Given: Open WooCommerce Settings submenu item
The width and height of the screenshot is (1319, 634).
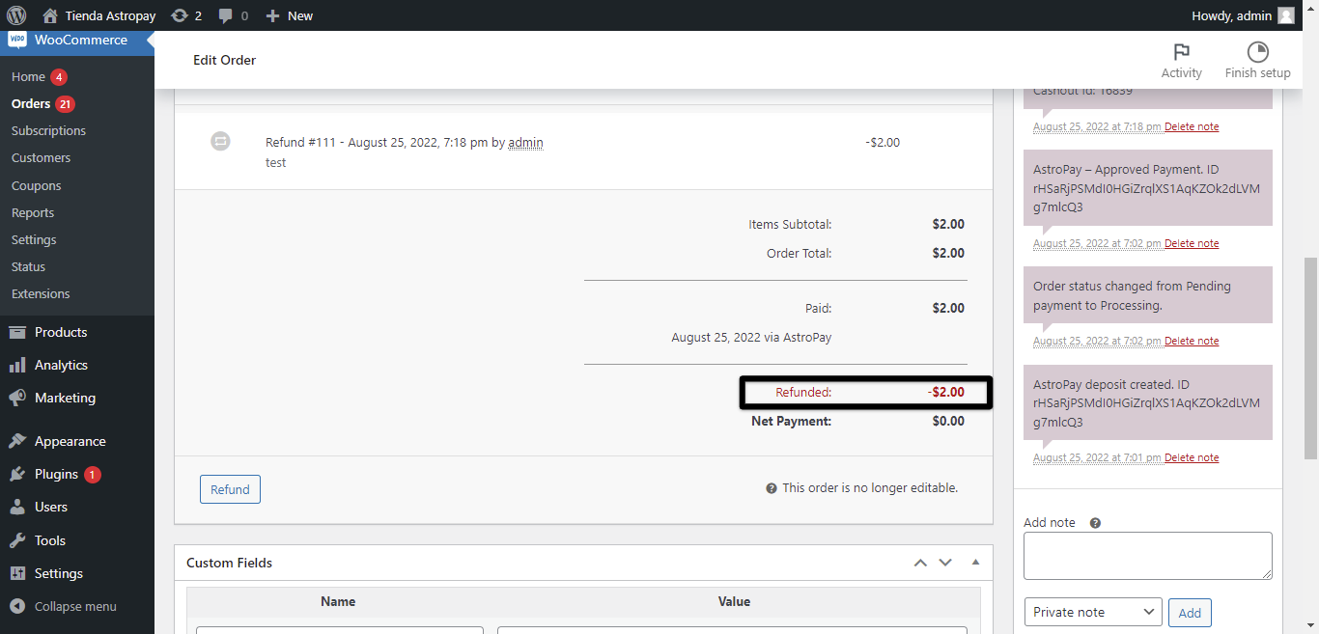Looking at the screenshot, I should tap(34, 239).
